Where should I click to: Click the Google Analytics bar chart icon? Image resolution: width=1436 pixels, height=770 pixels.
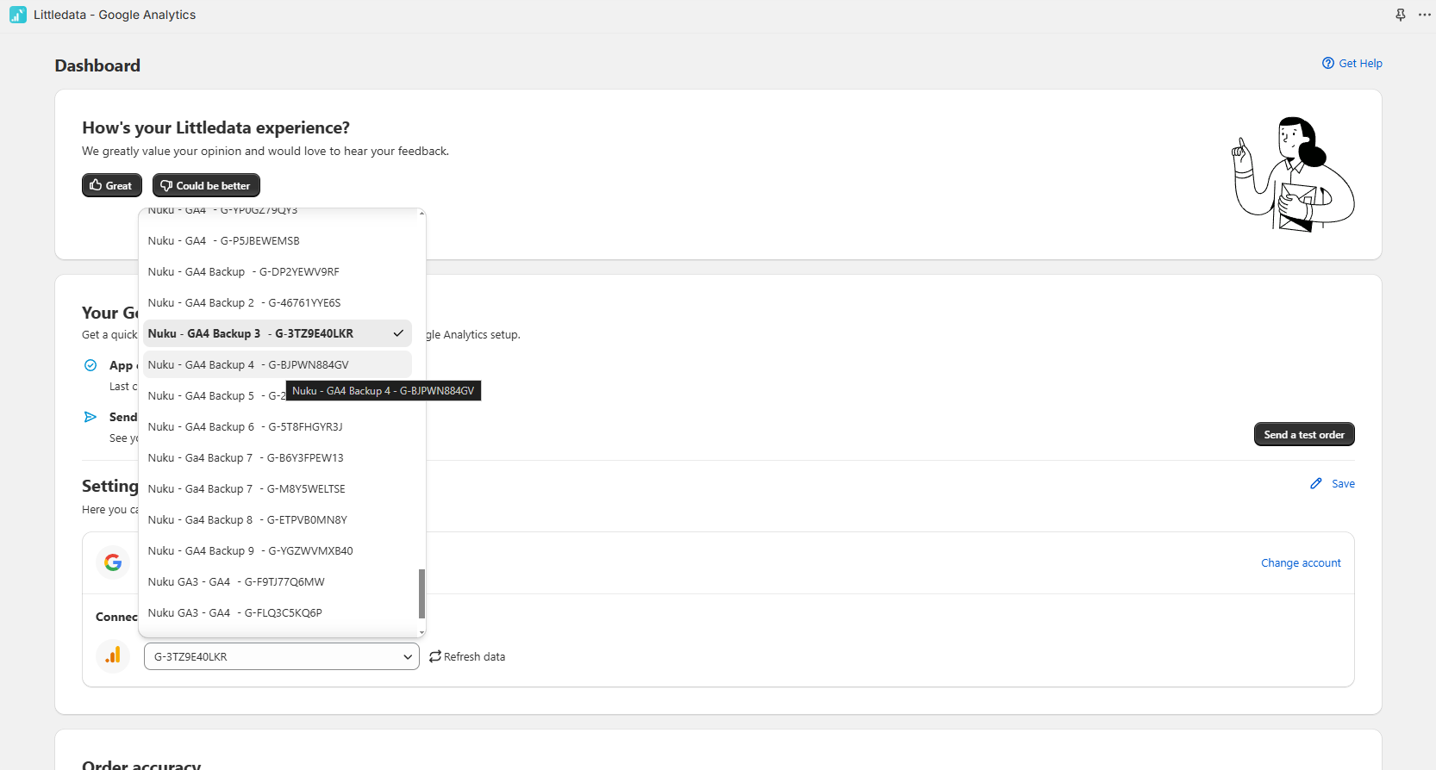(x=113, y=656)
